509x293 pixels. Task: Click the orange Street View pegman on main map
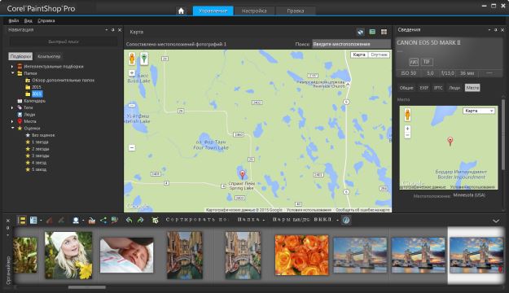[x=132, y=59]
